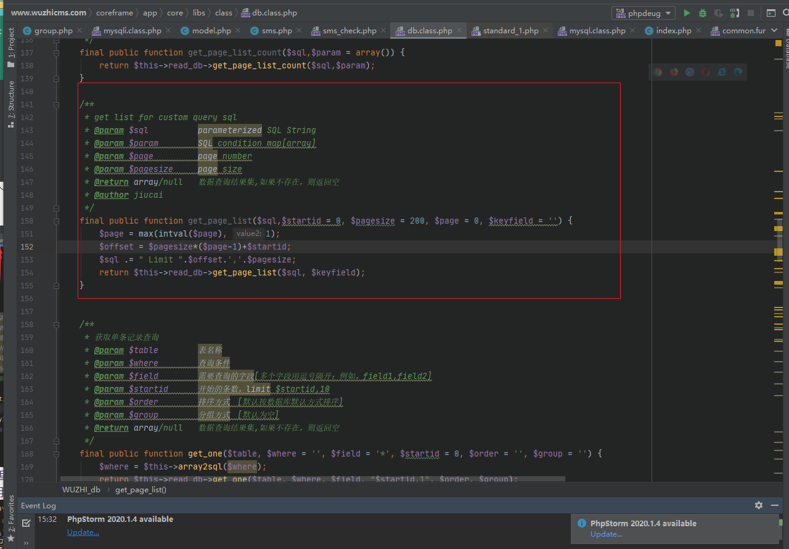Start debugging with the green bug icon
789x549 pixels.
[x=703, y=13]
